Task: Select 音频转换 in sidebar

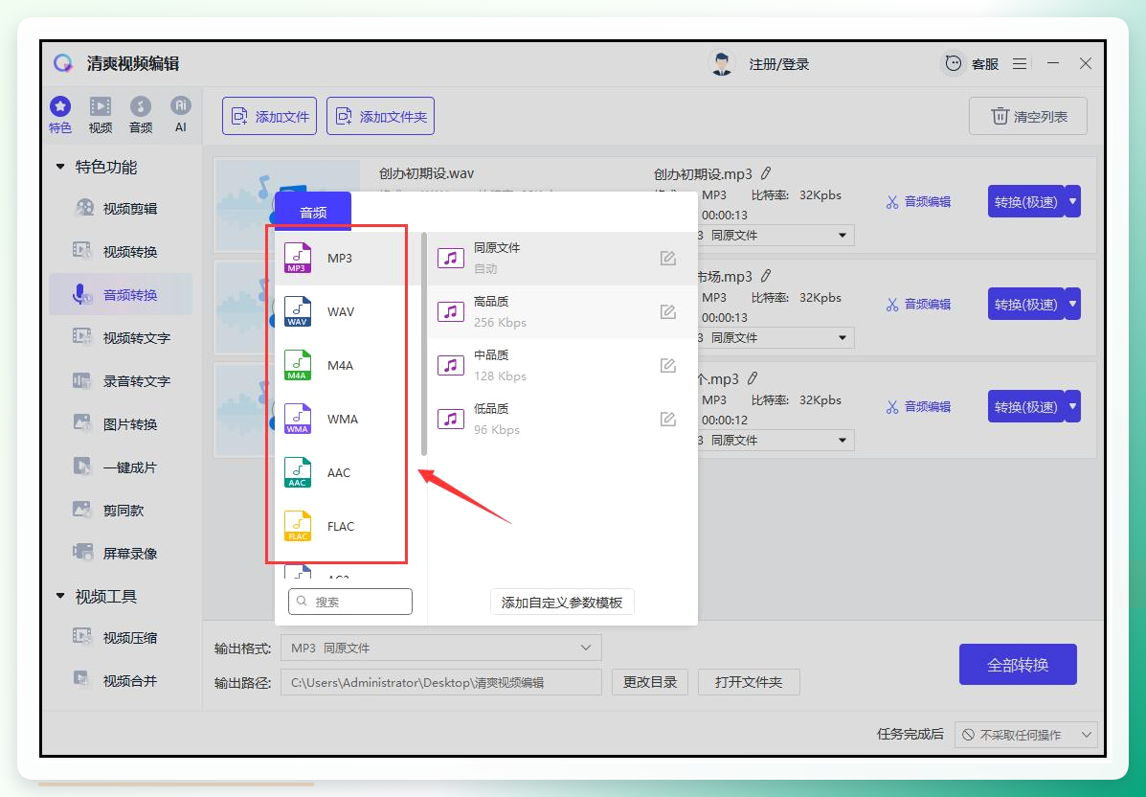Action: (x=121, y=295)
